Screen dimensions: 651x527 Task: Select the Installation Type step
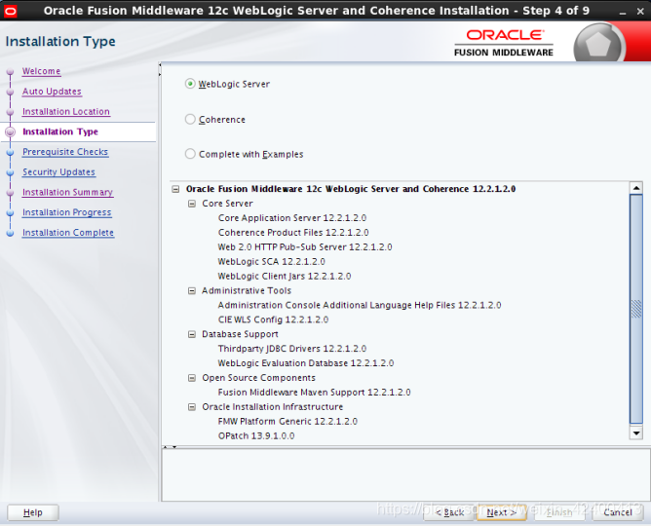[x=60, y=132]
